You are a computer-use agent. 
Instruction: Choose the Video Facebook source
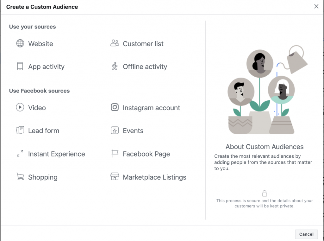[x=31, y=108]
